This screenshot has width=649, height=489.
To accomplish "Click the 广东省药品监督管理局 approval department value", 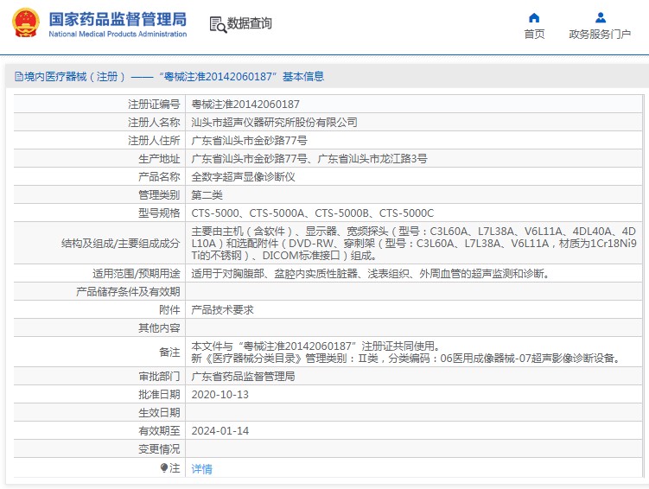I will 243,377.
